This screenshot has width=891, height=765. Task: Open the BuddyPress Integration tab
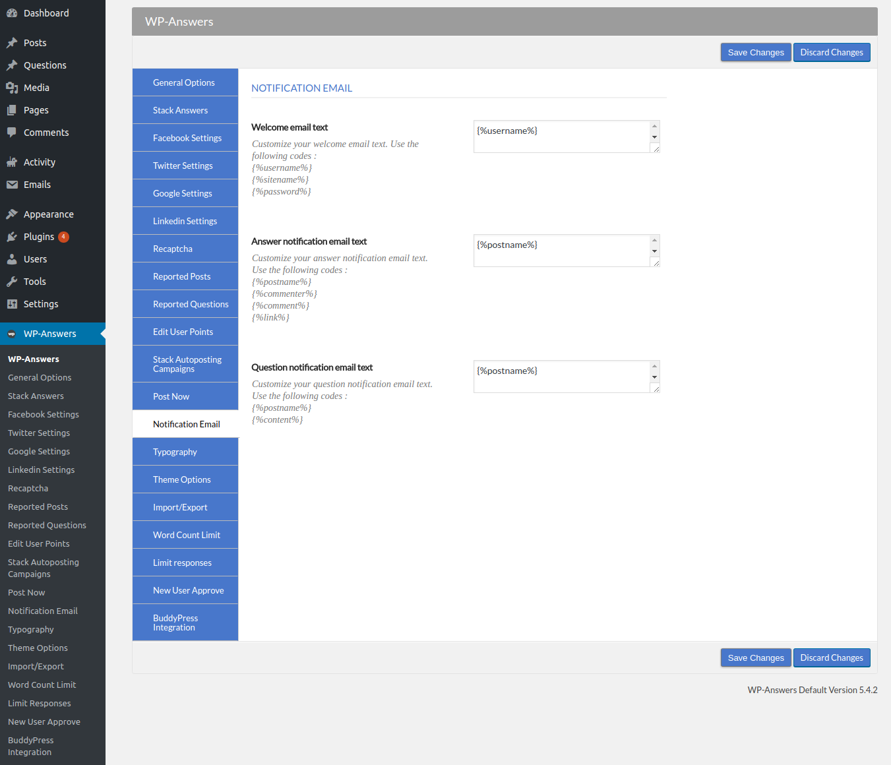click(185, 623)
